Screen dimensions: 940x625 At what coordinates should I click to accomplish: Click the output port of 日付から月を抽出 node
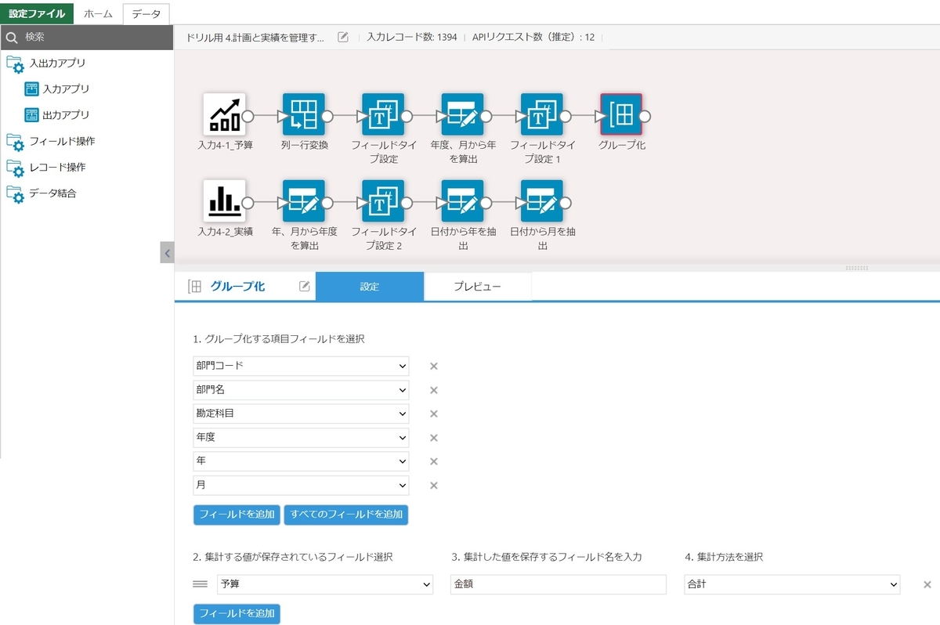(x=566, y=202)
